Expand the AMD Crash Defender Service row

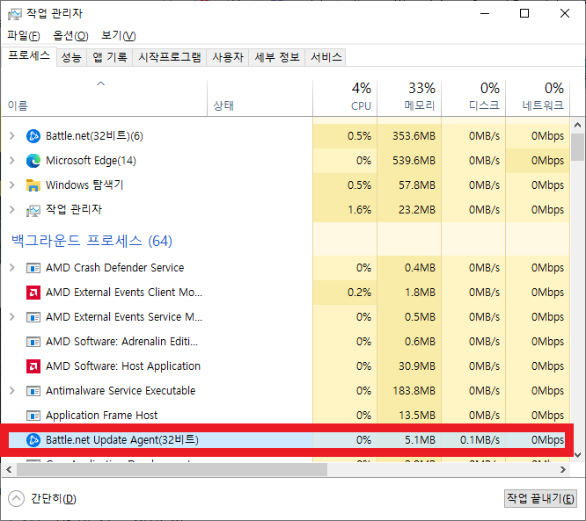pos(12,268)
